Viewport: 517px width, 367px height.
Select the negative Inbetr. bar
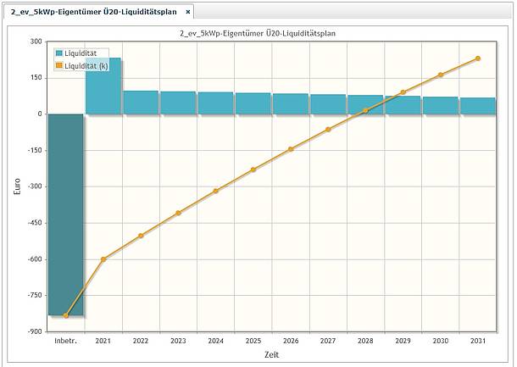(x=65, y=212)
